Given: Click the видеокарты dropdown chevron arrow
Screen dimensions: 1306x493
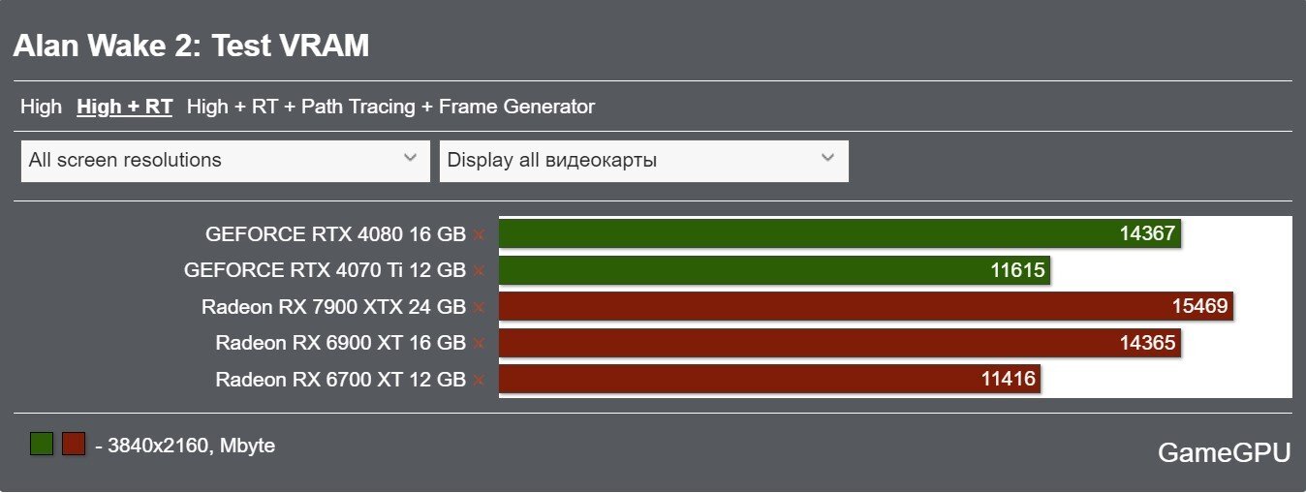Looking at the screenshot, I should click(x=827, y=157).
